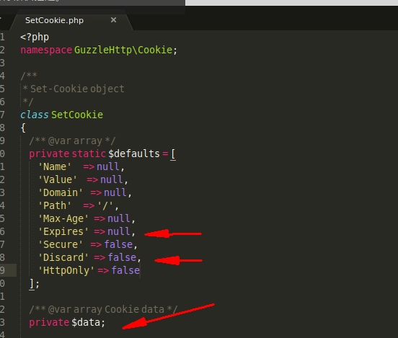The height and width of the screenshot is (338, 398).
Task: Click the 'Name' array key
Action: click(55, 166)
